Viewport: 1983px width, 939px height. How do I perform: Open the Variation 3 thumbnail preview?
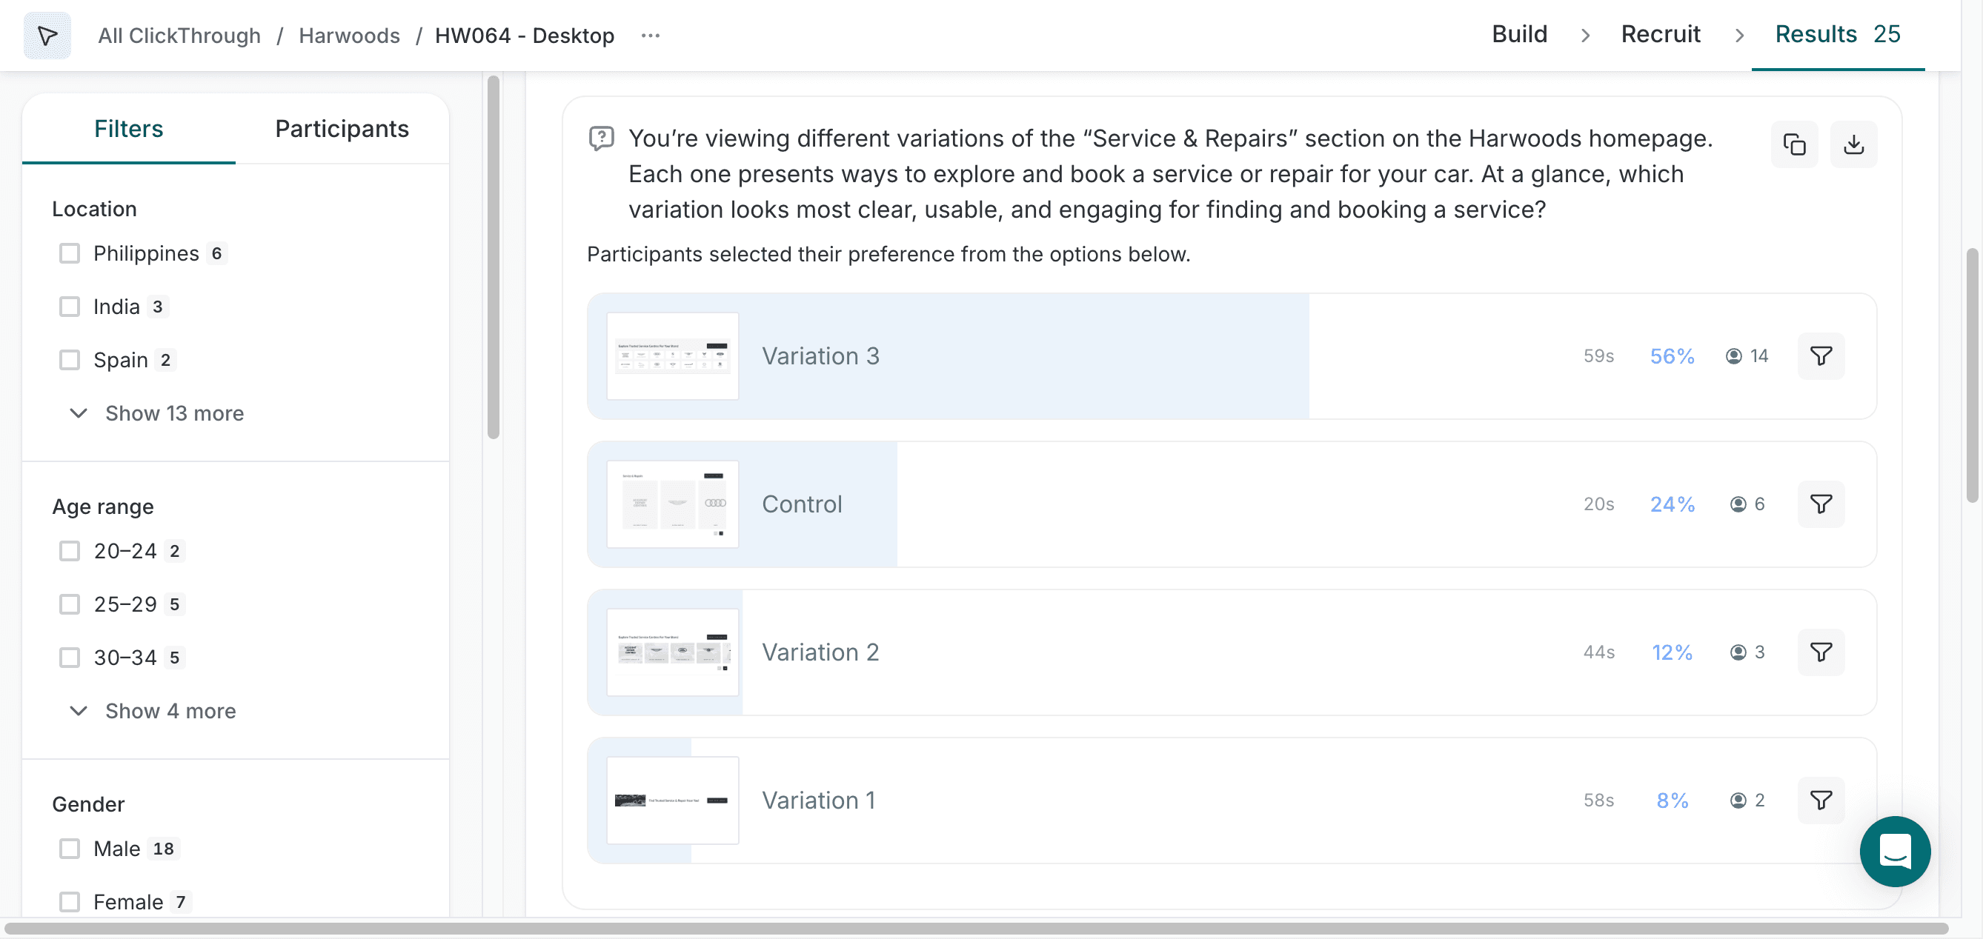pyautogui.click(x=672, y=356)
